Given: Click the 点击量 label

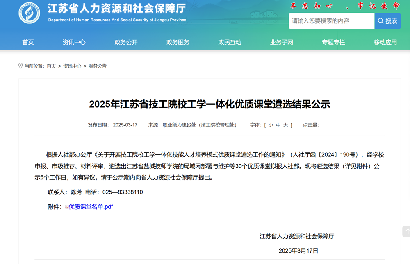Looking at the screenshot, I should point(311,125).
